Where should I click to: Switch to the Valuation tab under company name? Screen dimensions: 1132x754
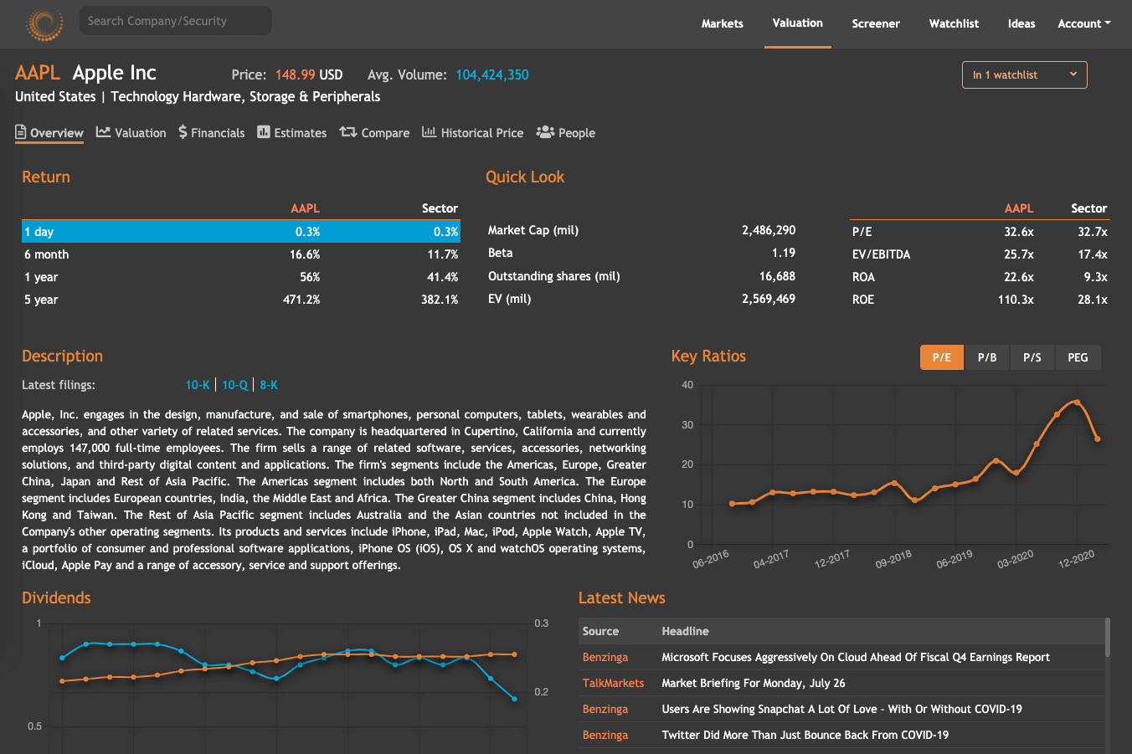(x=141, y=133)
